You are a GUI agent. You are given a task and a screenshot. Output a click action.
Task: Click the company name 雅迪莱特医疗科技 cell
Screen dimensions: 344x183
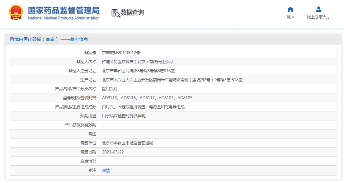pyautogui.click(x=137, y=62)
